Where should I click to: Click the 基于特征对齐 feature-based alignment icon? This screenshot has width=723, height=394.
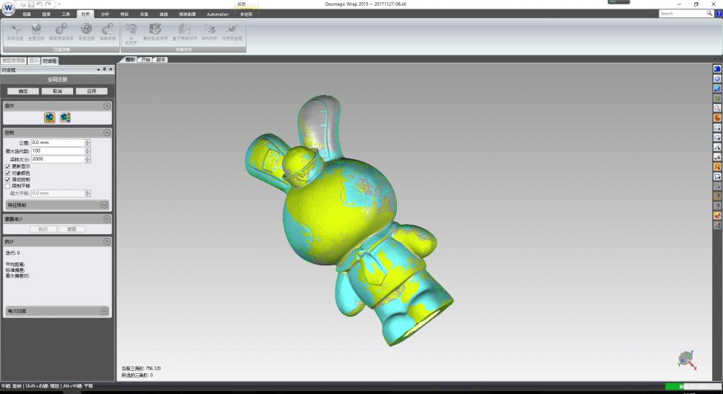(x=184, y=33)
